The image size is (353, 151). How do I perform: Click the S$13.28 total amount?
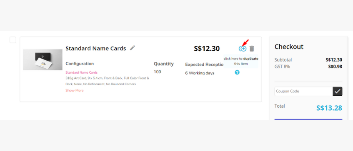(329, 108)
